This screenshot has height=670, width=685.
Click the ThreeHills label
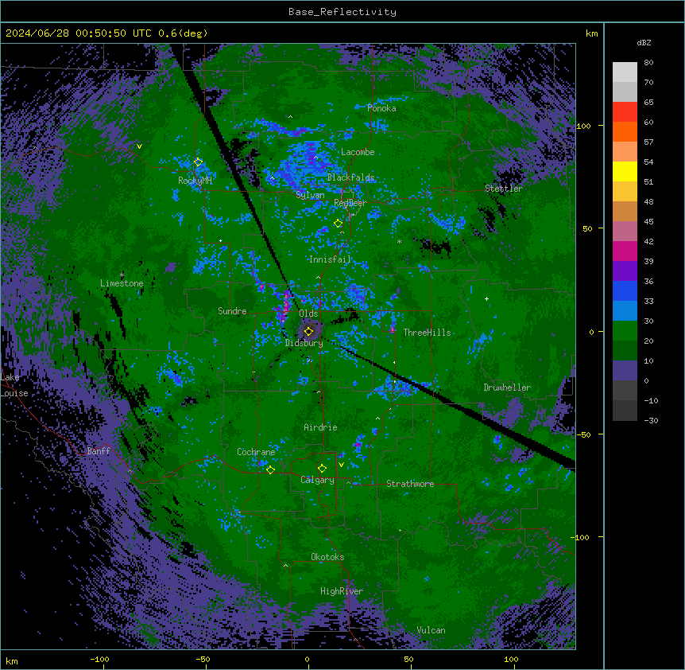pyautogui.click(x=427, y=333)
